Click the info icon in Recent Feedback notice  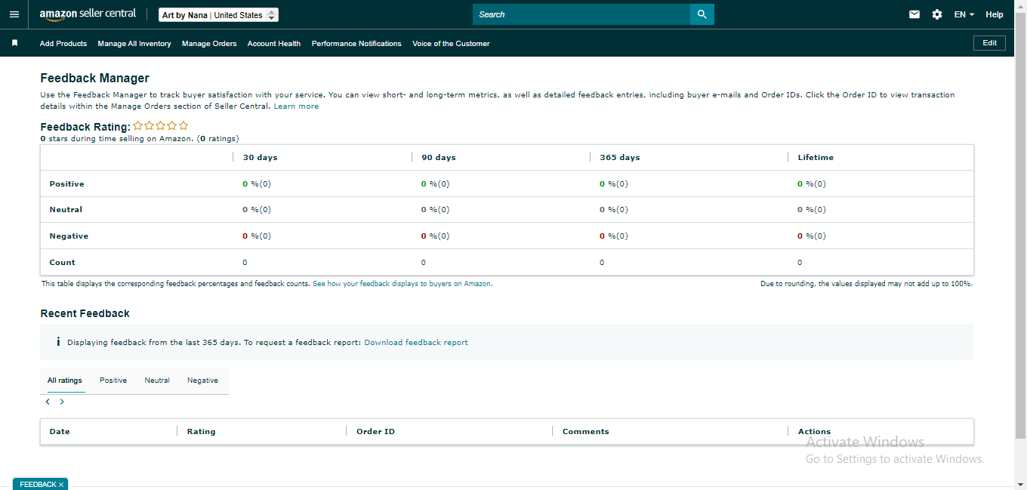coord(58,342)
